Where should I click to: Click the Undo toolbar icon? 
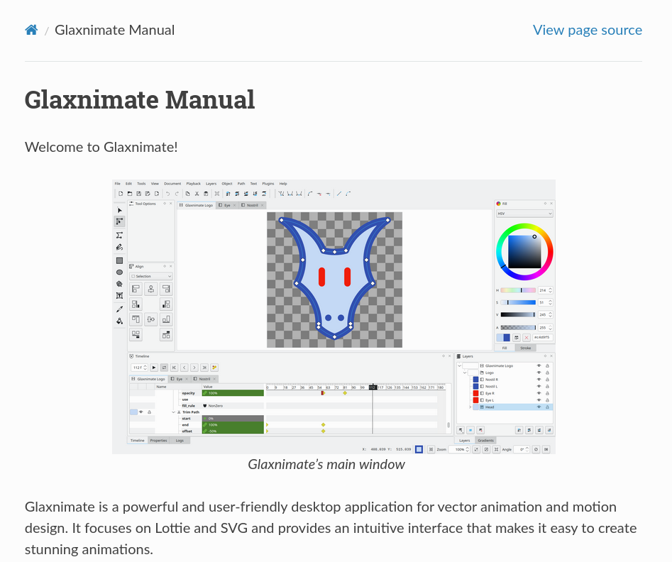[x=168, y=194]
